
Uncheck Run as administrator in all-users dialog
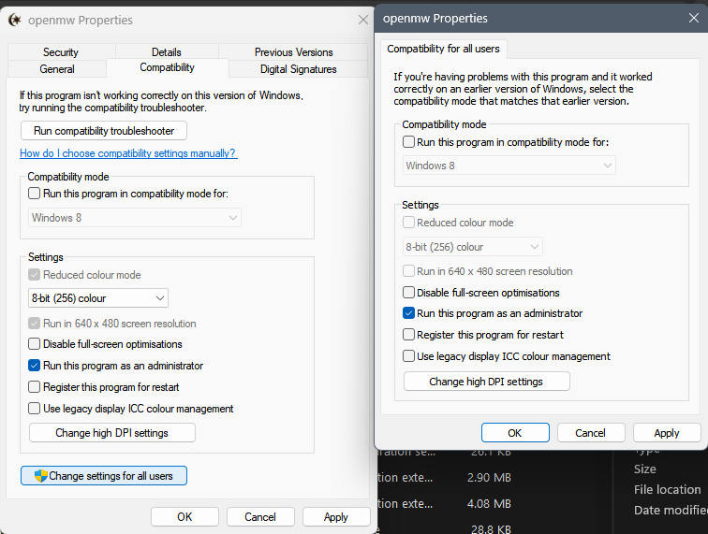(408, 313)
